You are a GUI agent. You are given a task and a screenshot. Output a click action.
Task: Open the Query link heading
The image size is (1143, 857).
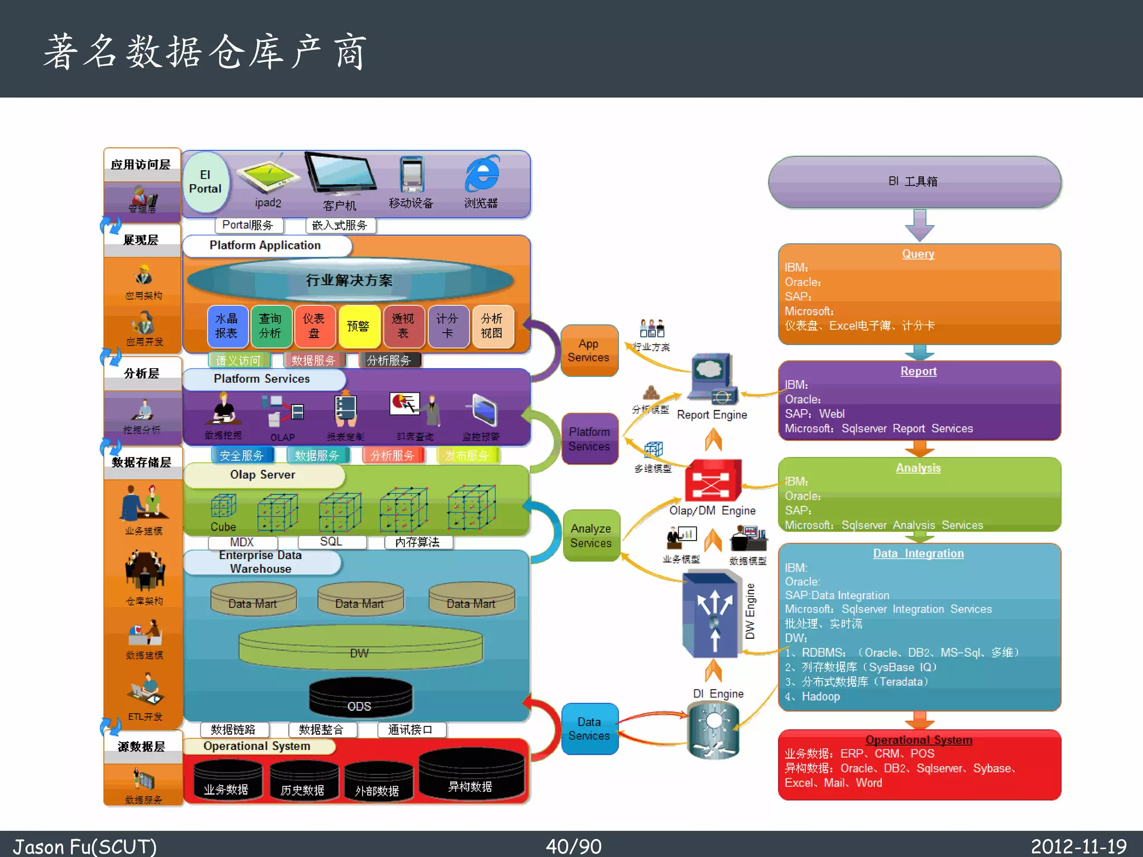(918, 254)
